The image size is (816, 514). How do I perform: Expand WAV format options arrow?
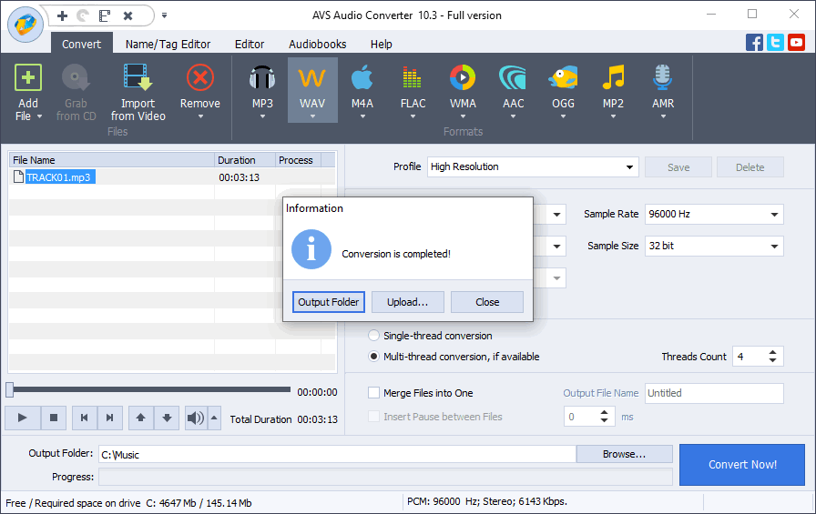[312, 117]
